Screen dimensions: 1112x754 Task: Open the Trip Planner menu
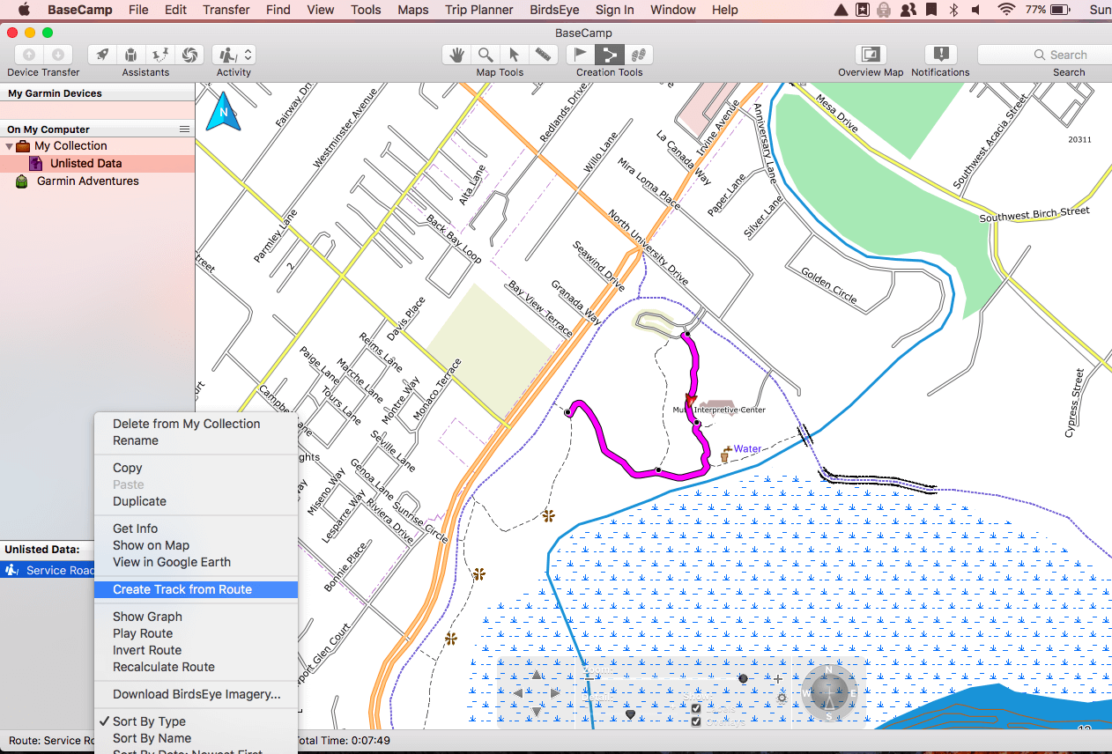point(478,10)
